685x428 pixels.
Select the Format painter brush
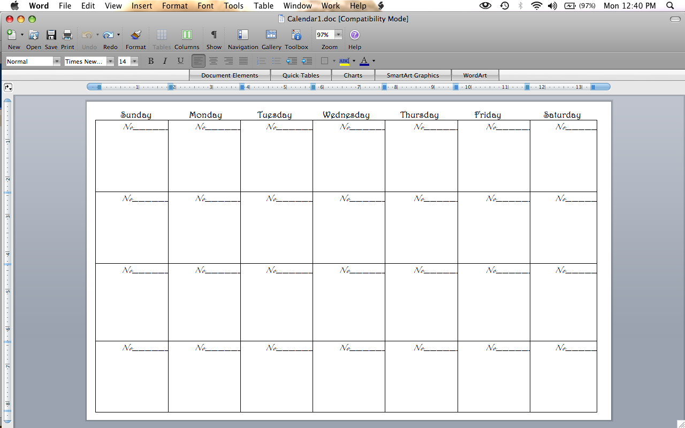136,35
